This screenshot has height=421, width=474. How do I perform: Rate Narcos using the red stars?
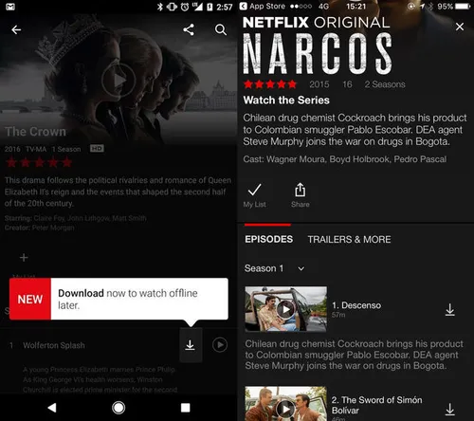tap(270, 84)
